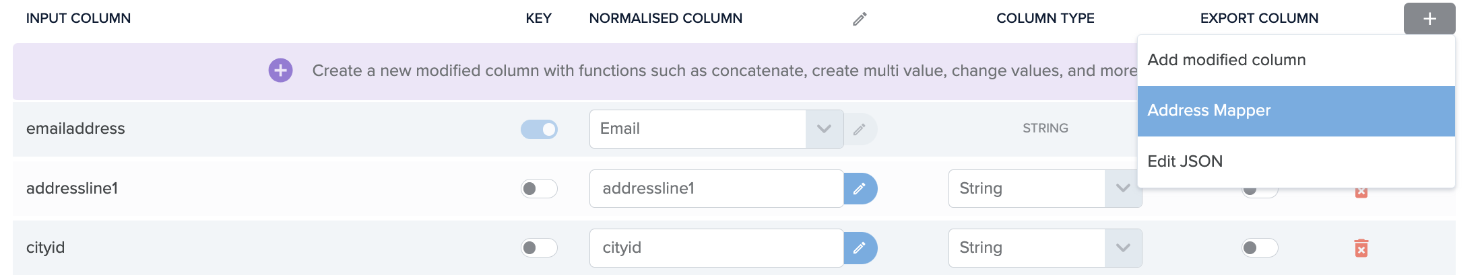Click the addressline1 normalised column text field
The width and height of the screenshot is (1482, 277).
pos(717,188)
